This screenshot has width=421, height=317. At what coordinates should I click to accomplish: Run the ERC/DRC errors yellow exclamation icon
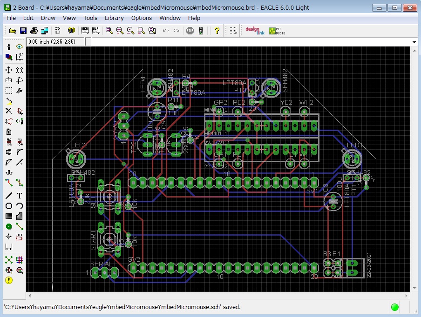click(8, 280)
